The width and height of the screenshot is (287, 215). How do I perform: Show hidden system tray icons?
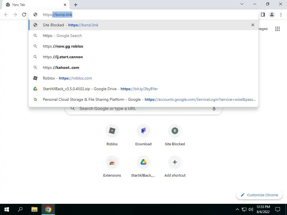coord(237,209)
